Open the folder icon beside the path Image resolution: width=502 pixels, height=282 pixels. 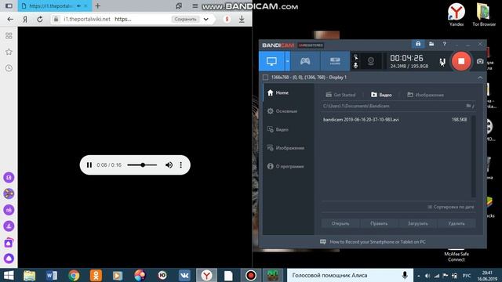tap(468, 106)
